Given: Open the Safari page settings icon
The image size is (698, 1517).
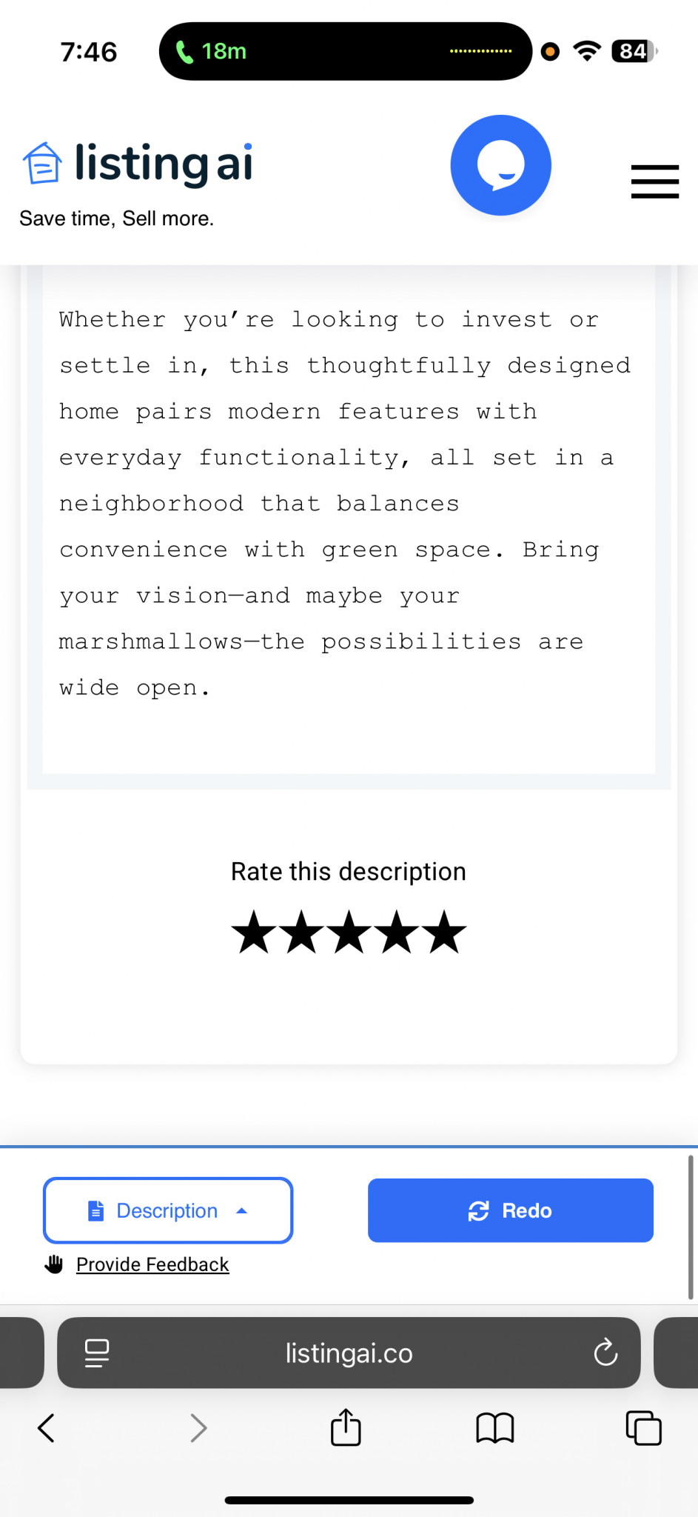Looking at the screenshot, I should pyautogui.click(x=97, y=1353).
